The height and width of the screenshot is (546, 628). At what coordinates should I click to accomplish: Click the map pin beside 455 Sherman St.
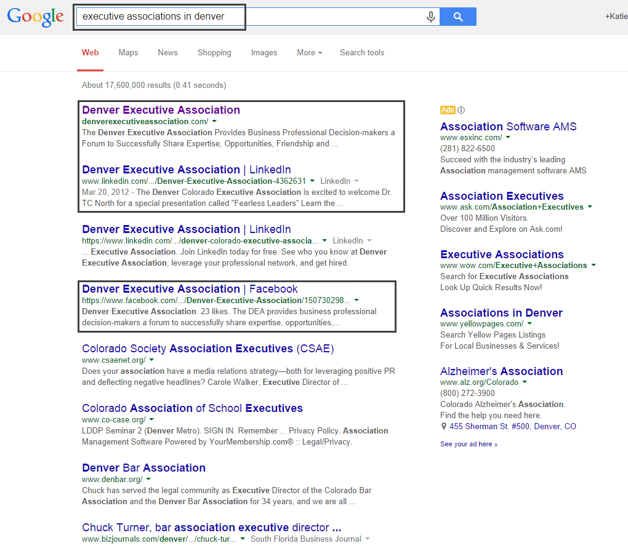pyautogui.click(x=444, y=427)
